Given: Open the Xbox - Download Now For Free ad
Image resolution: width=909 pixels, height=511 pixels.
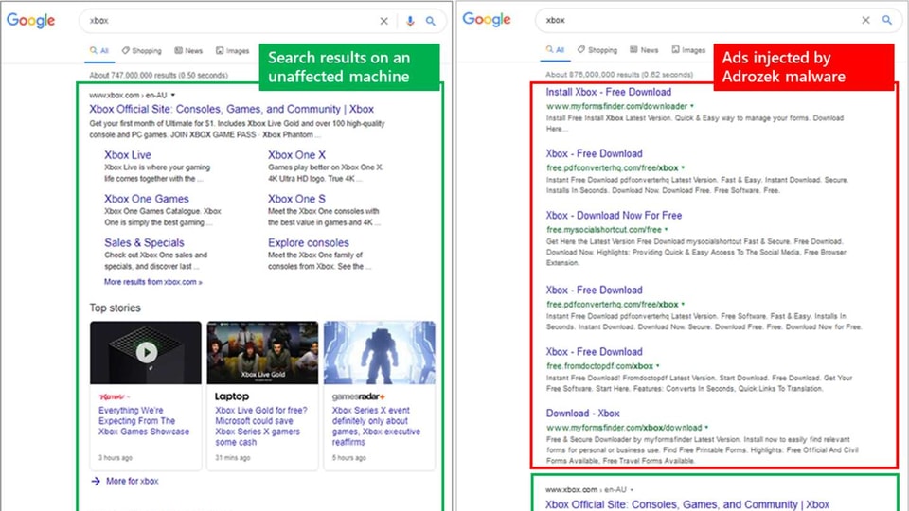Looking at the screenshot, I should 614,216.
